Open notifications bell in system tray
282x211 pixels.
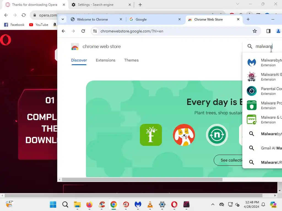pyautogui.click(x=263, y=204)
